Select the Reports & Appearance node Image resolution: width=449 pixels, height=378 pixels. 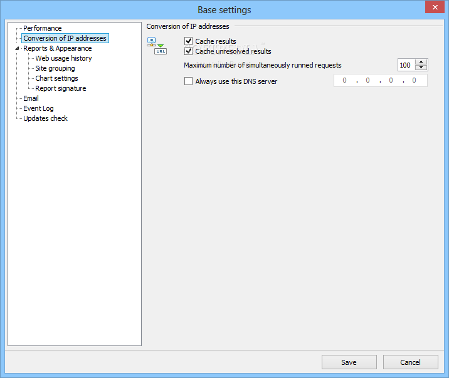(58, 48)
